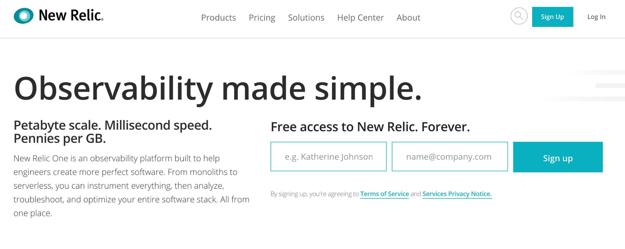Click the "Free access to New Relic. Forever." heading
The image size is (625, 249).
[370, 127]
